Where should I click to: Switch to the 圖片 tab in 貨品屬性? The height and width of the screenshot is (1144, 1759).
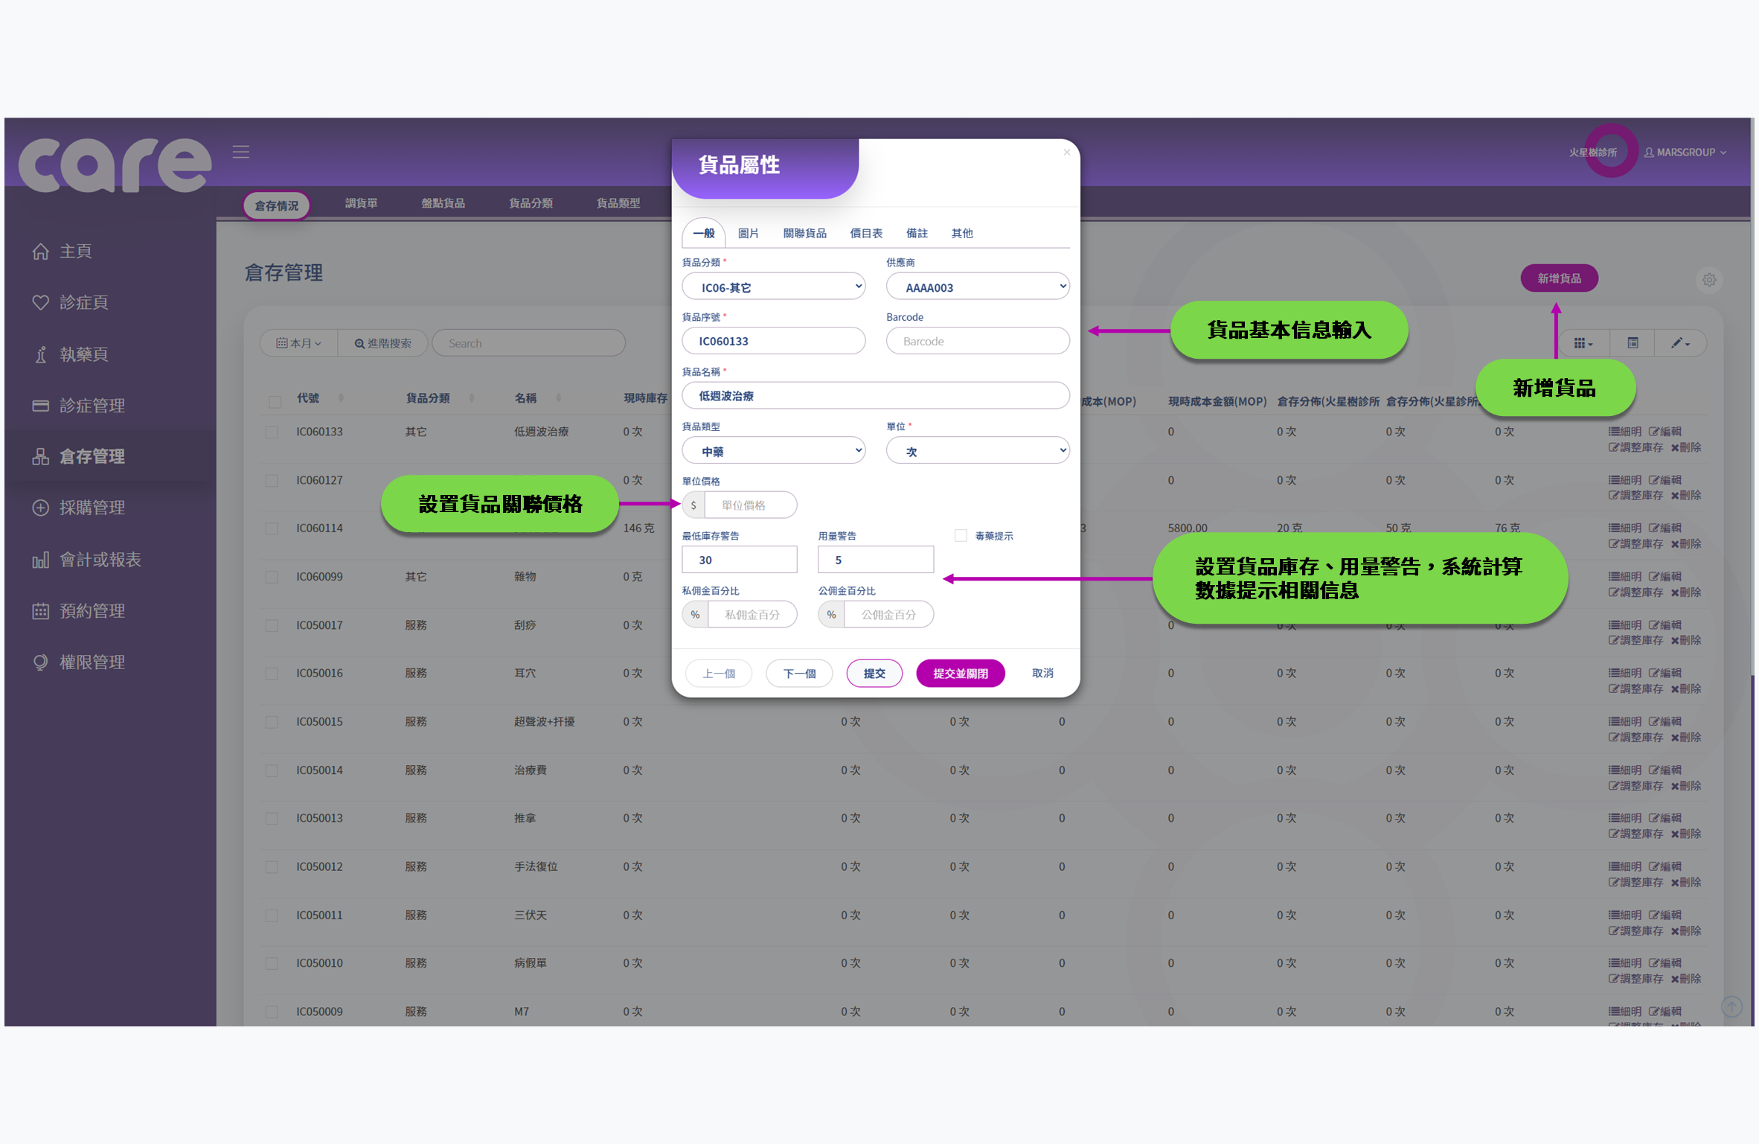pyautogui.click(x=749, y=232)
